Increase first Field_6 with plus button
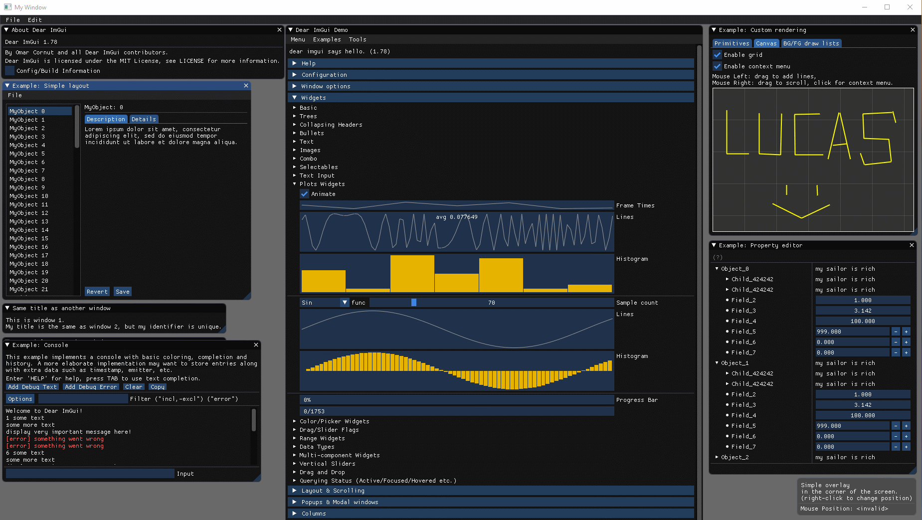922x520 pixels. point(906,342)
